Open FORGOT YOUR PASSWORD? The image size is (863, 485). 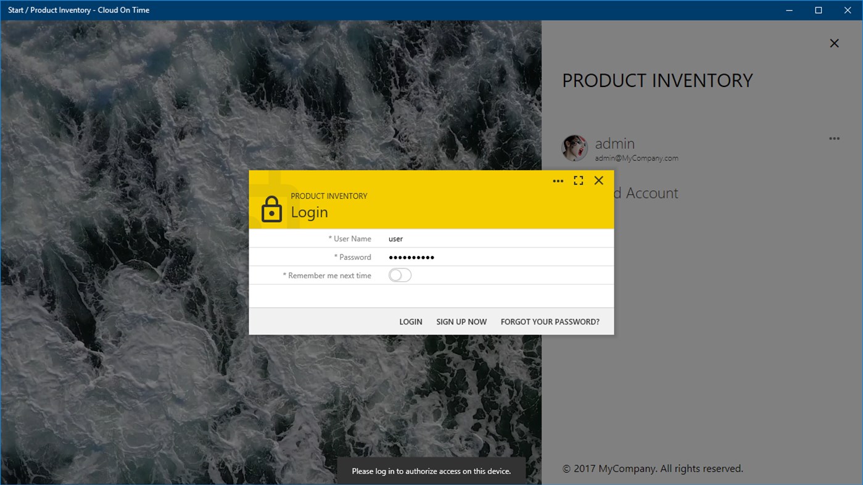pyautogui.click(x=550, y=321)
